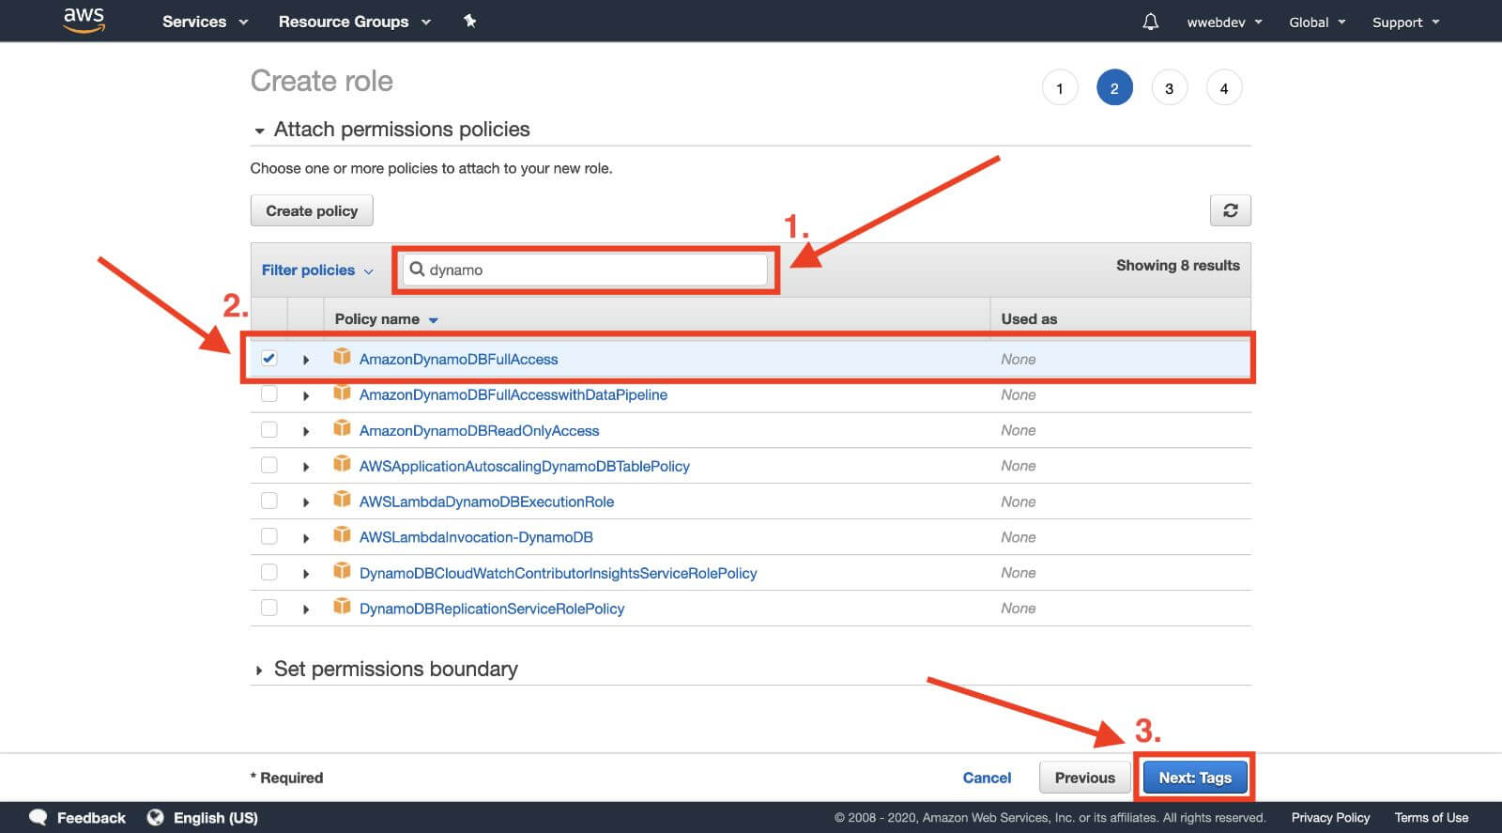
Task: Click the Privacy Policy footer link
Action: (x=1330, y=817)
